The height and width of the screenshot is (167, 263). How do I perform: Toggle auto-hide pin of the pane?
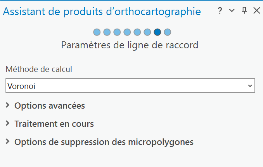[x=244, y=11]
